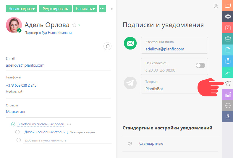
Task: Click the Добавить пункт чек-листа input
Action: pyautogui.click(x=67, y=140)
